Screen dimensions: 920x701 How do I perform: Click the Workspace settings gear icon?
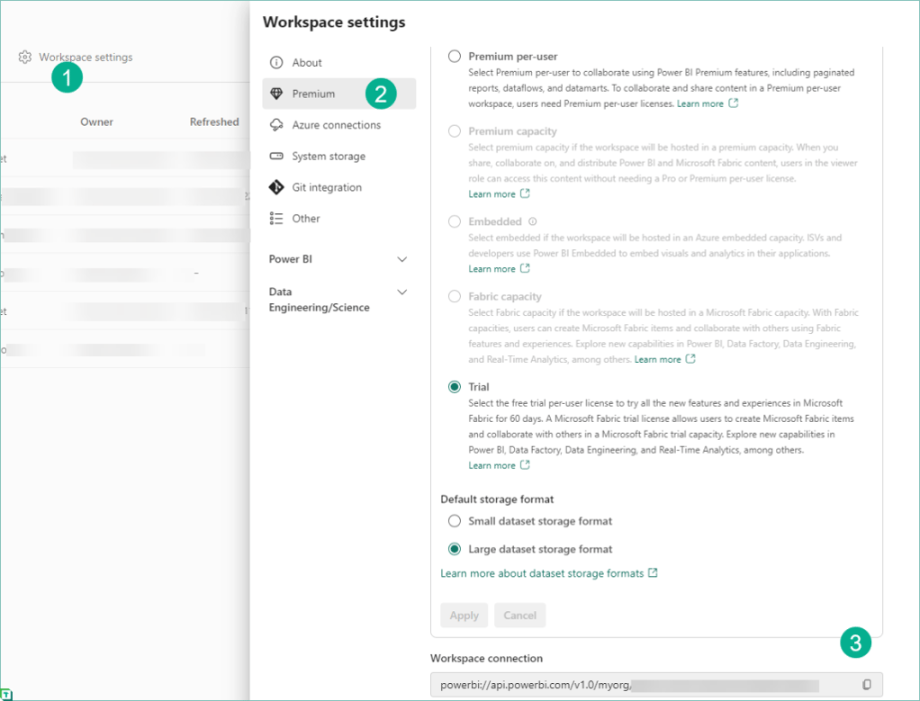(24, 57)
